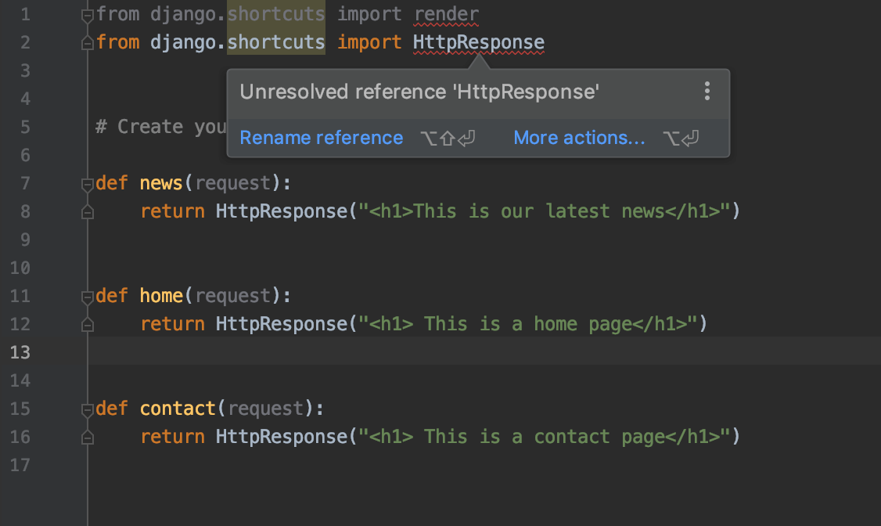Click 'Unresolved reference' message text in popup
881x526 pixels.
coord(419,92)
